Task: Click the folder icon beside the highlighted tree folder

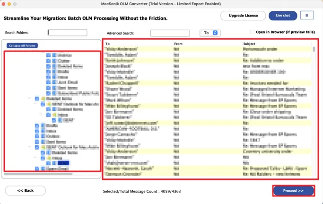Action: click(x=54, y=163)
